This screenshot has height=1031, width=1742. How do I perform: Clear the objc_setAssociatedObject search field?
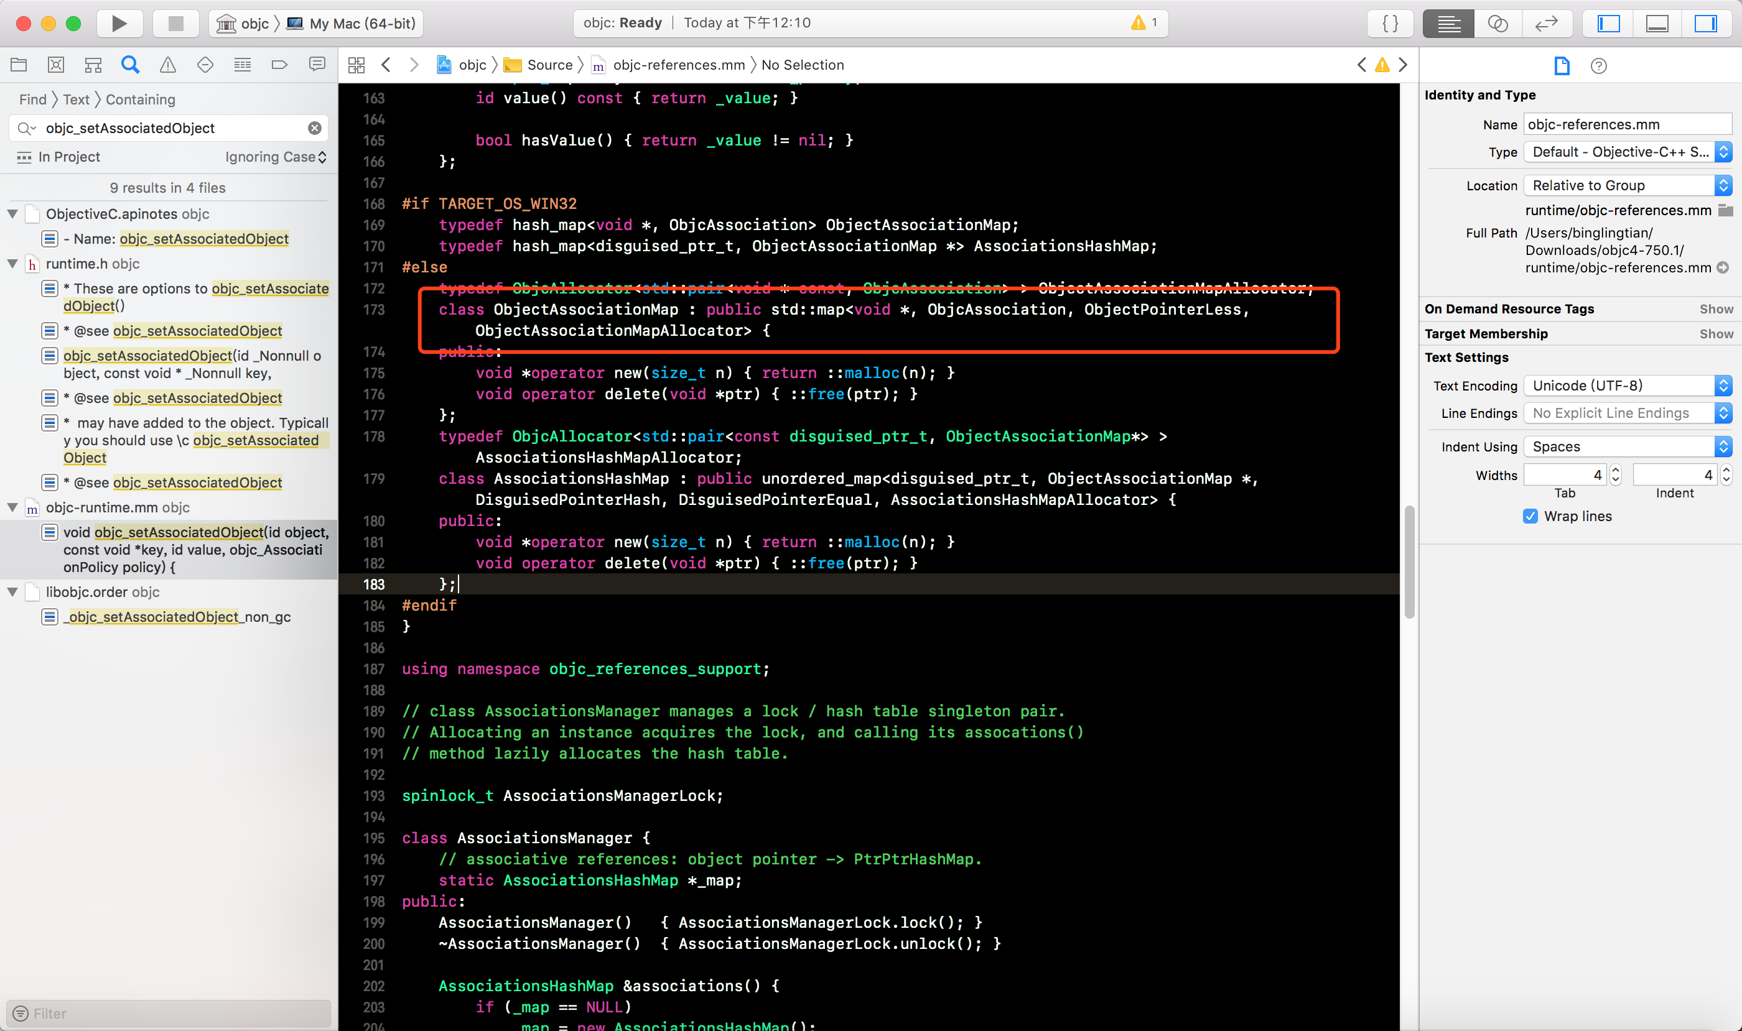[315, 129]
